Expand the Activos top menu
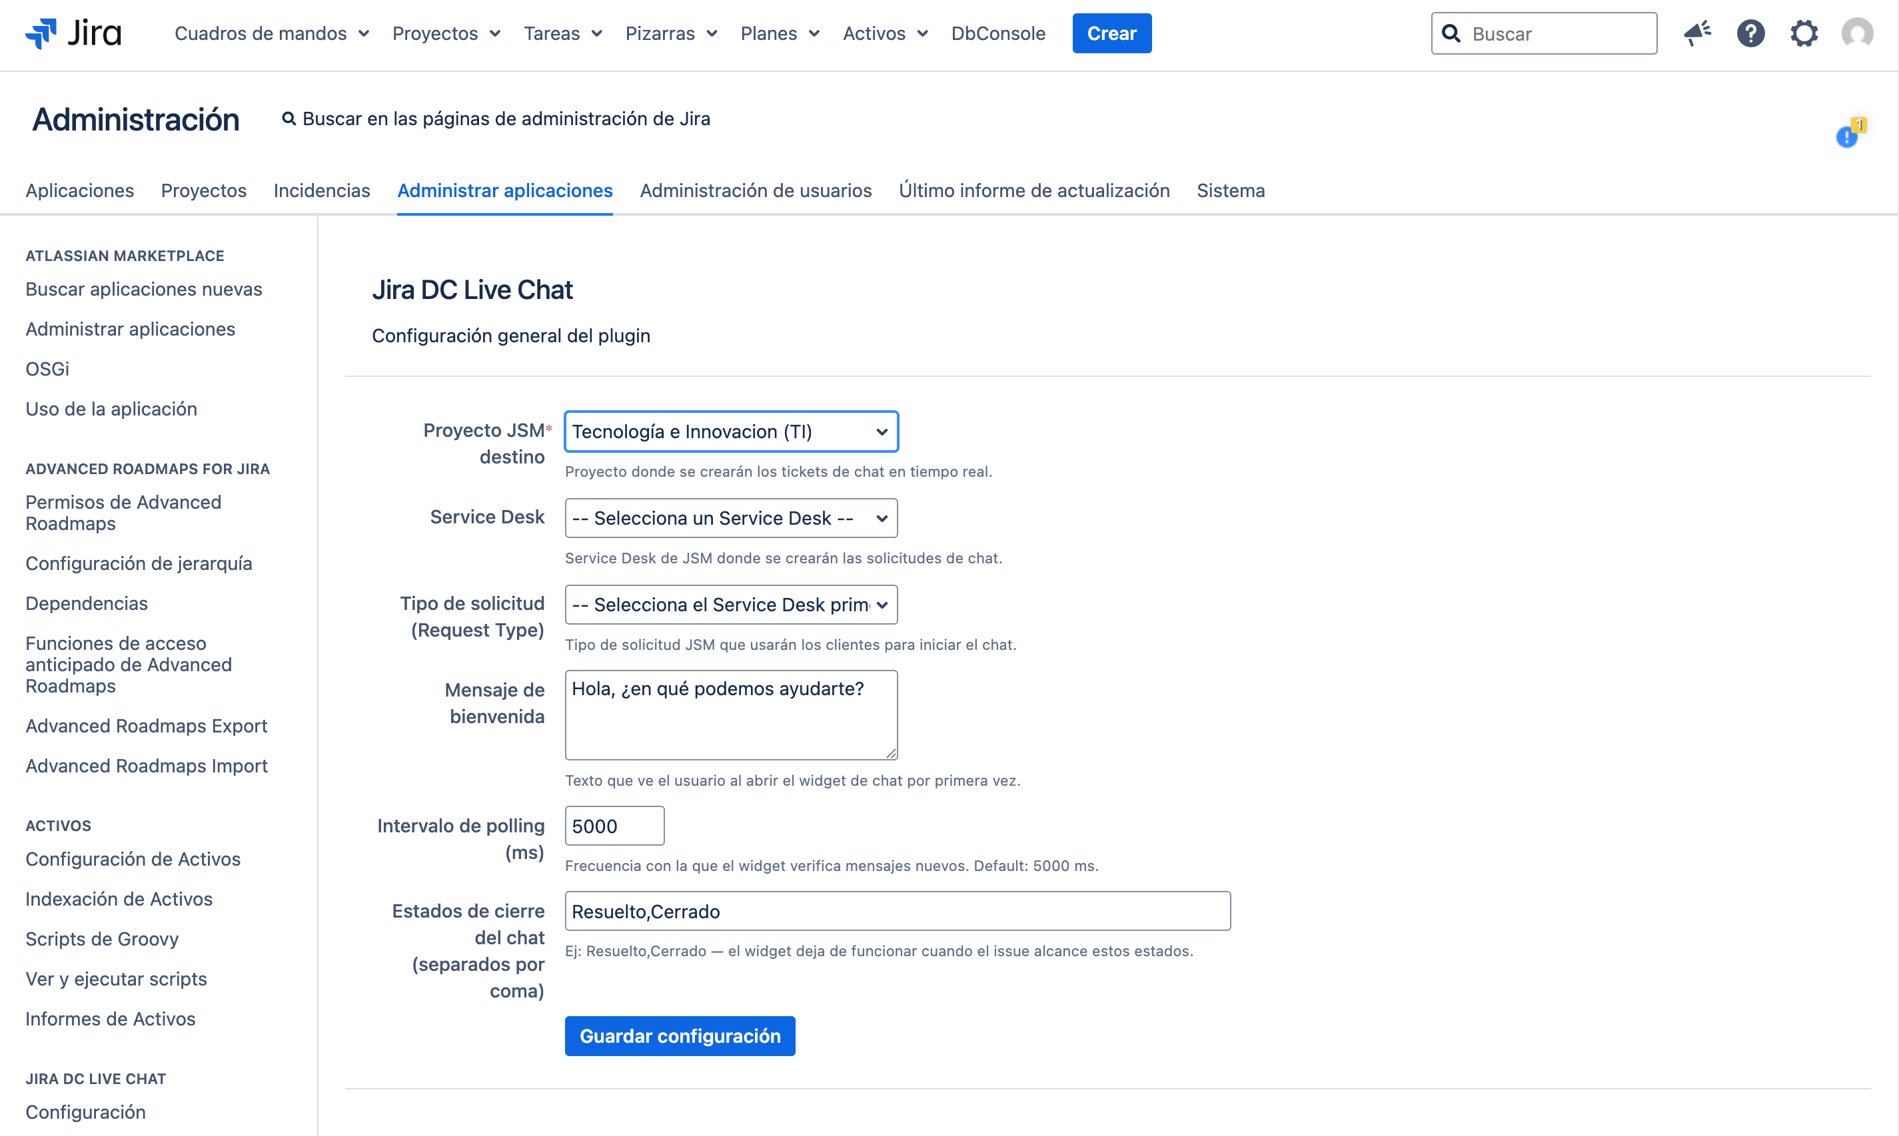The image size is (1899, 1136). [x=886, y=33]
